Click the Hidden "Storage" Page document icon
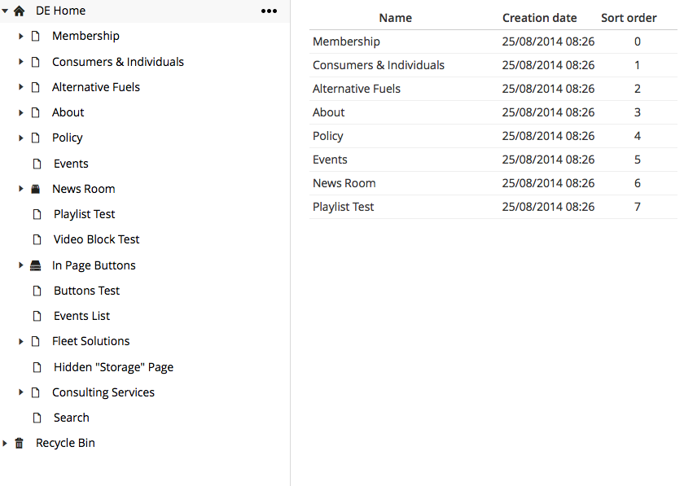 [37, 367]
